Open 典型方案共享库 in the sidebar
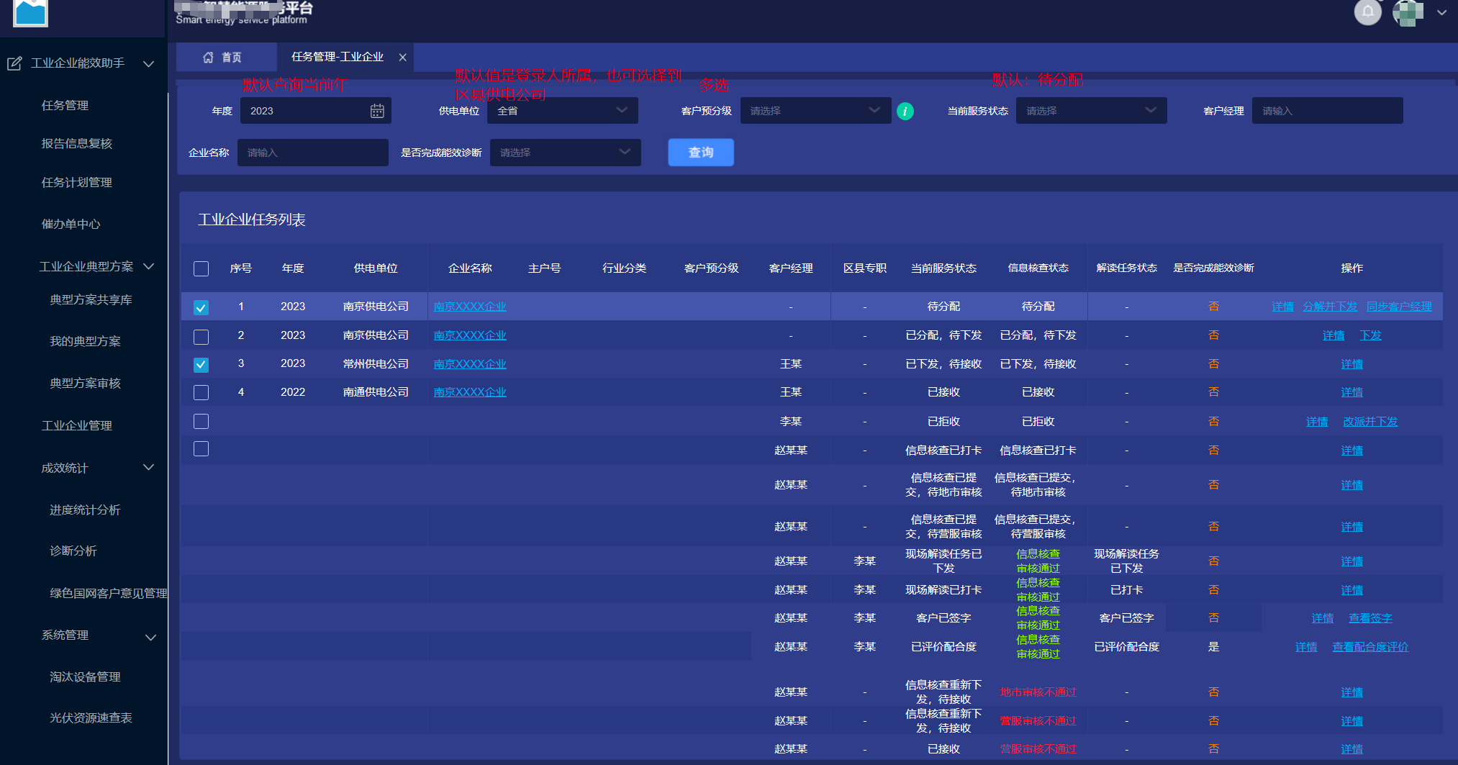Screen dimensions: 1458x765 click(91, 300)
